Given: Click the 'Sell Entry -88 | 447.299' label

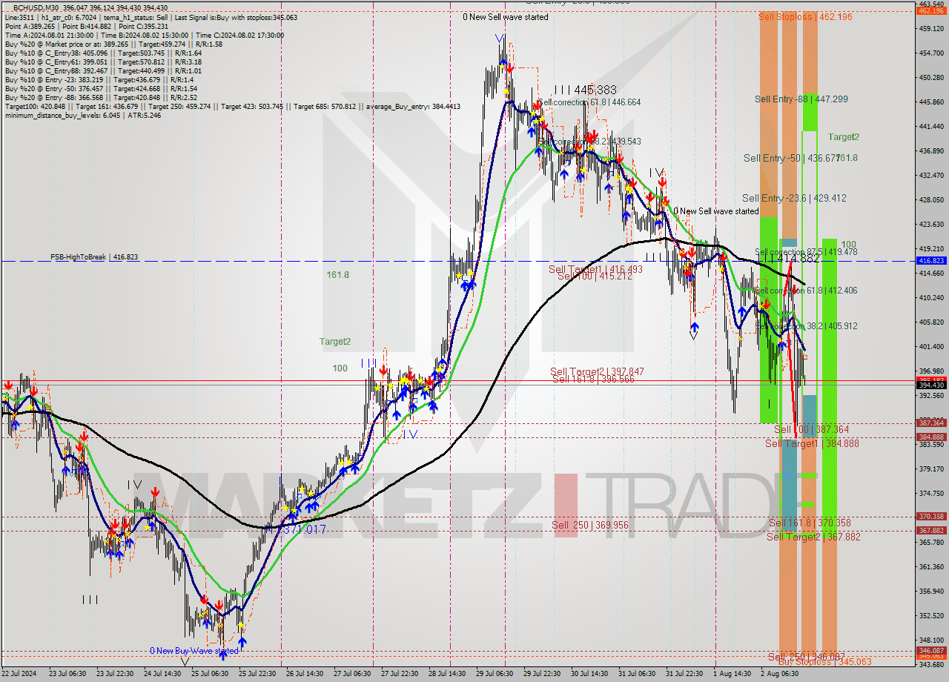Looking at the screenshot, I should click(x=801, y=99).
